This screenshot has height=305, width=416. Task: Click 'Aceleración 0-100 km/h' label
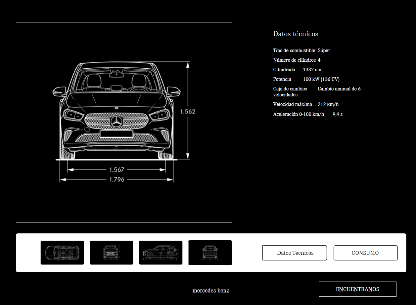299,114
